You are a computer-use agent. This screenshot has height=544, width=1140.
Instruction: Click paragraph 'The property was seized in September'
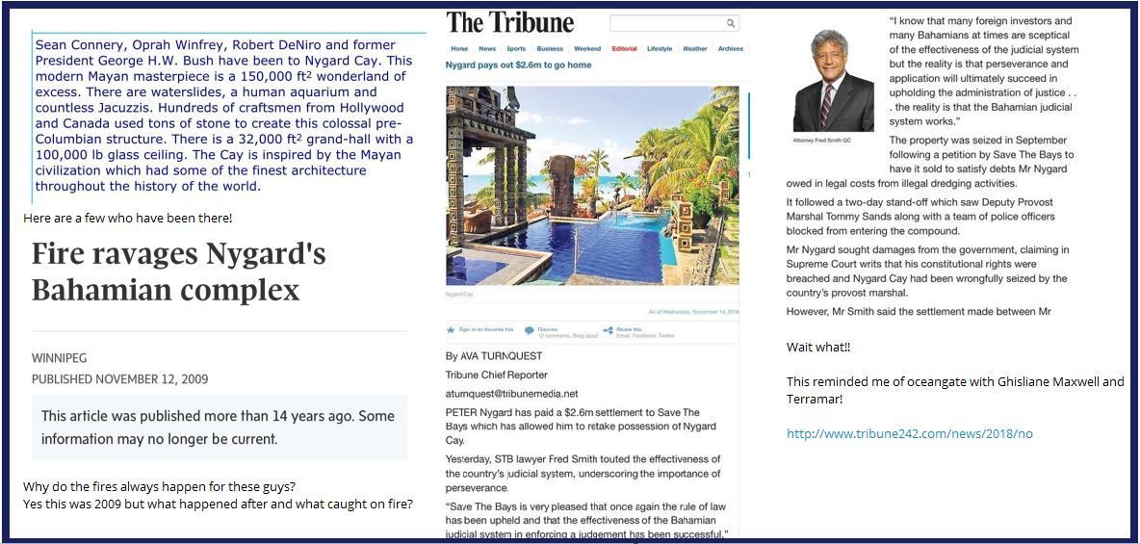coord(932,162)
